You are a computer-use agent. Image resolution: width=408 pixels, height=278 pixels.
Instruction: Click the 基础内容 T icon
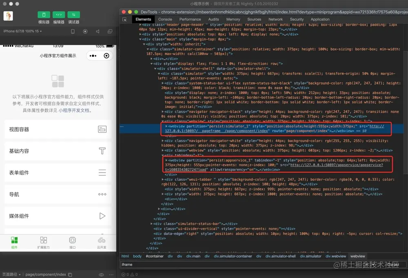pyautogui.click(x=102, y=151)
